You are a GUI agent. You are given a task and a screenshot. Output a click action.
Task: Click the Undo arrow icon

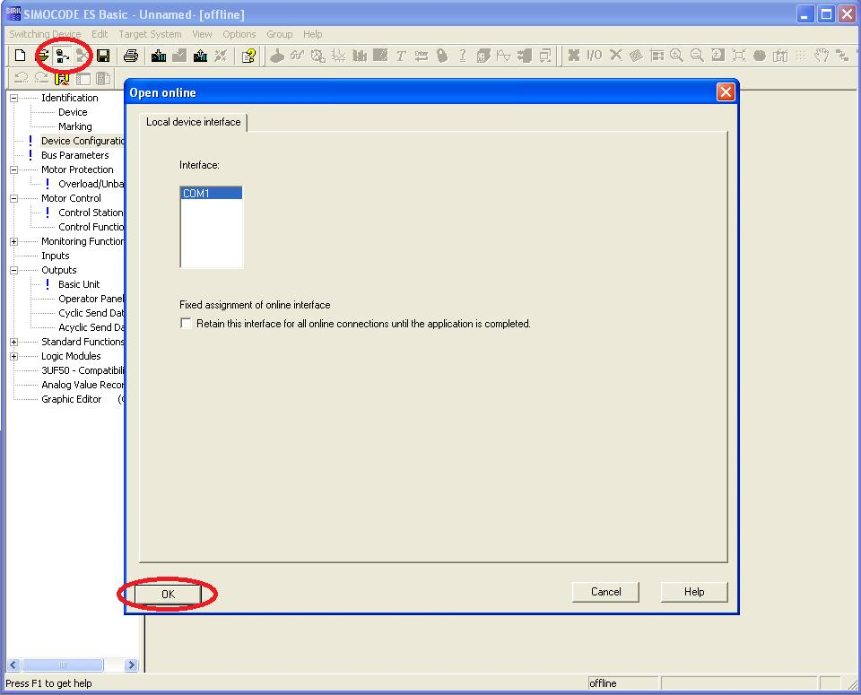[x=21, y=79]
